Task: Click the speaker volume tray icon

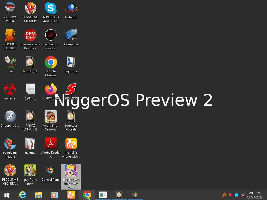Action: pos(243,195)
